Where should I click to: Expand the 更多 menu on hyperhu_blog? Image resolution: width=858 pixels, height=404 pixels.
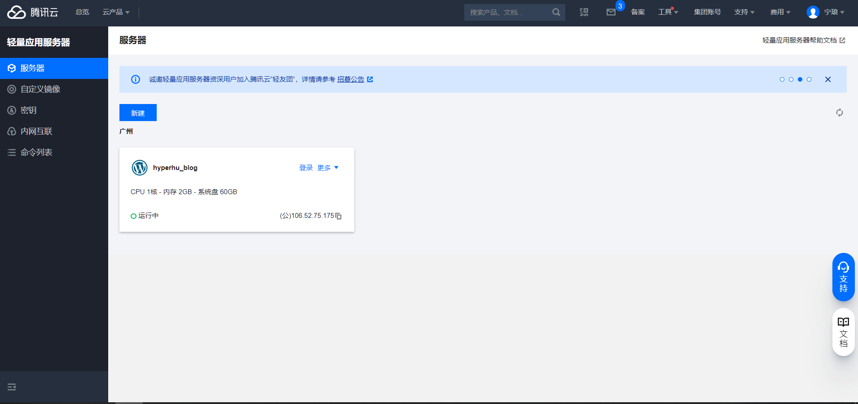328,168
